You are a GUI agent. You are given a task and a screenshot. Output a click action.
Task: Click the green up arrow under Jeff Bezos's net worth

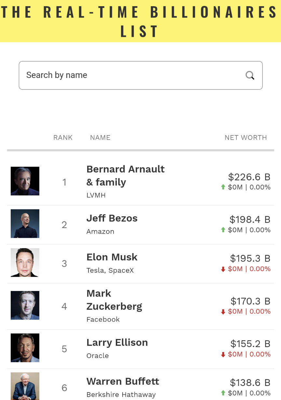pyautogui.click(x=223, y=230)
